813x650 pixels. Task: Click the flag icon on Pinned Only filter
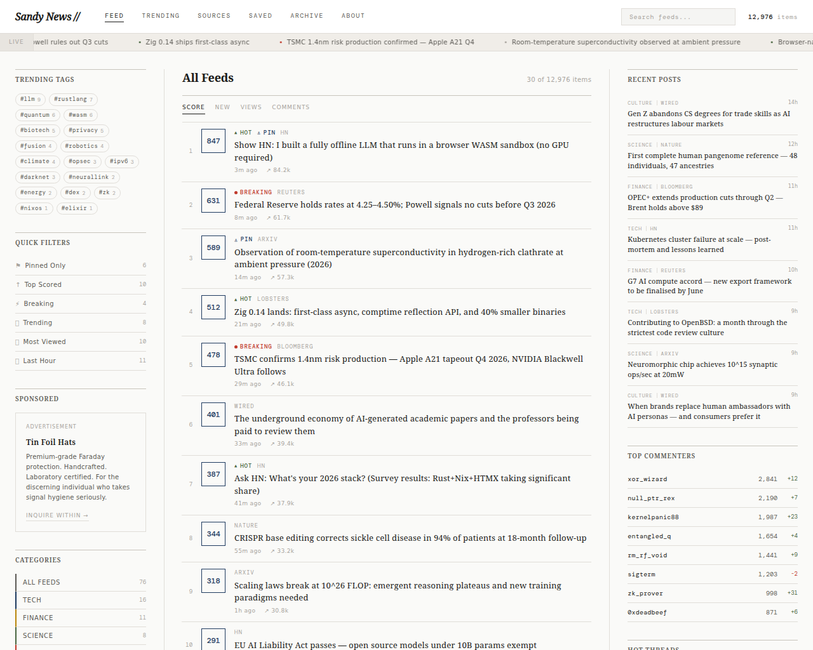click(18, 265)
